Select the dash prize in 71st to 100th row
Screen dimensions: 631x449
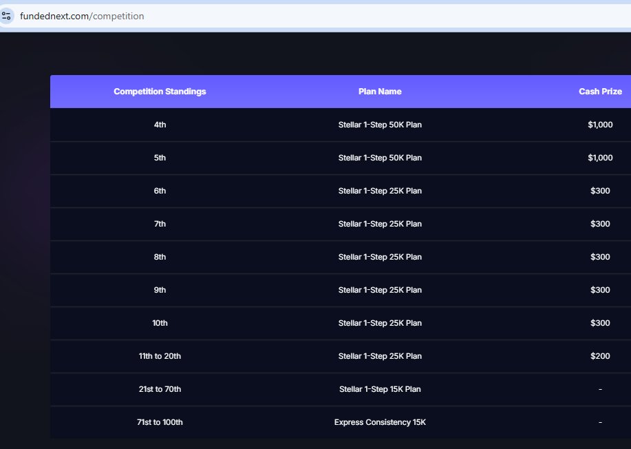(600, 422)
